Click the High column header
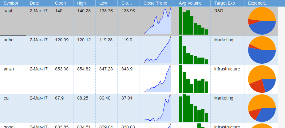 tap(84, 3)
